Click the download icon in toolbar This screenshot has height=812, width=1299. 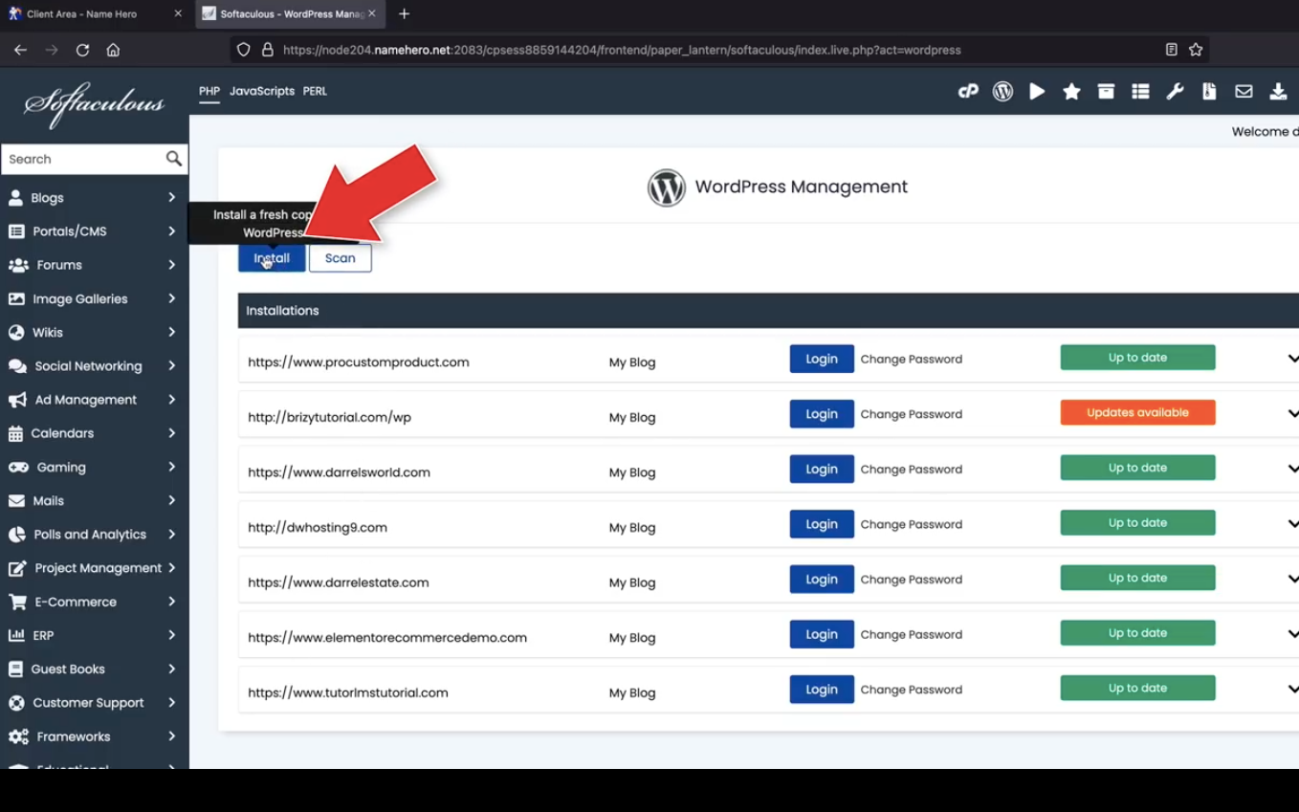point(1278,91)
